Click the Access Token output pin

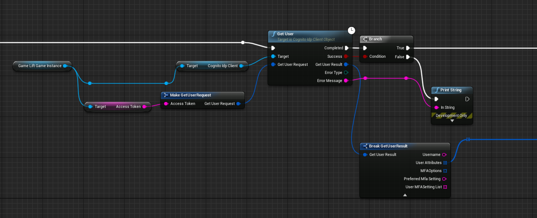[145, 107]
